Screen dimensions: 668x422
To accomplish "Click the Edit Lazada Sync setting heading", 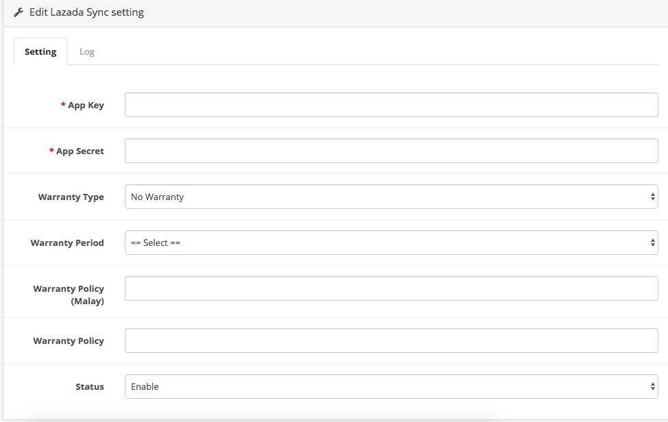I will coord(86,12).
